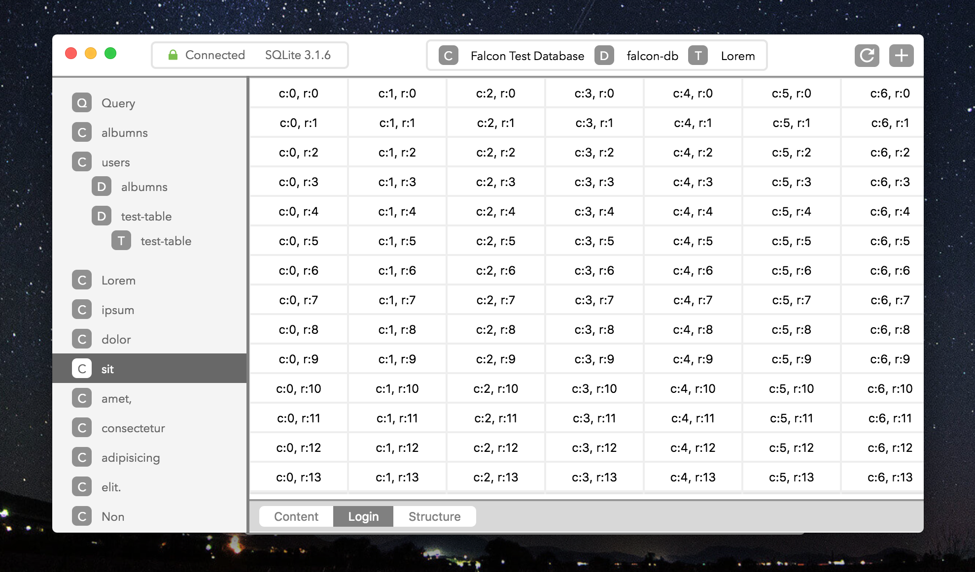Click the plus add button
The width and height of the screenshot is (975, 572).
pos(901,56)
